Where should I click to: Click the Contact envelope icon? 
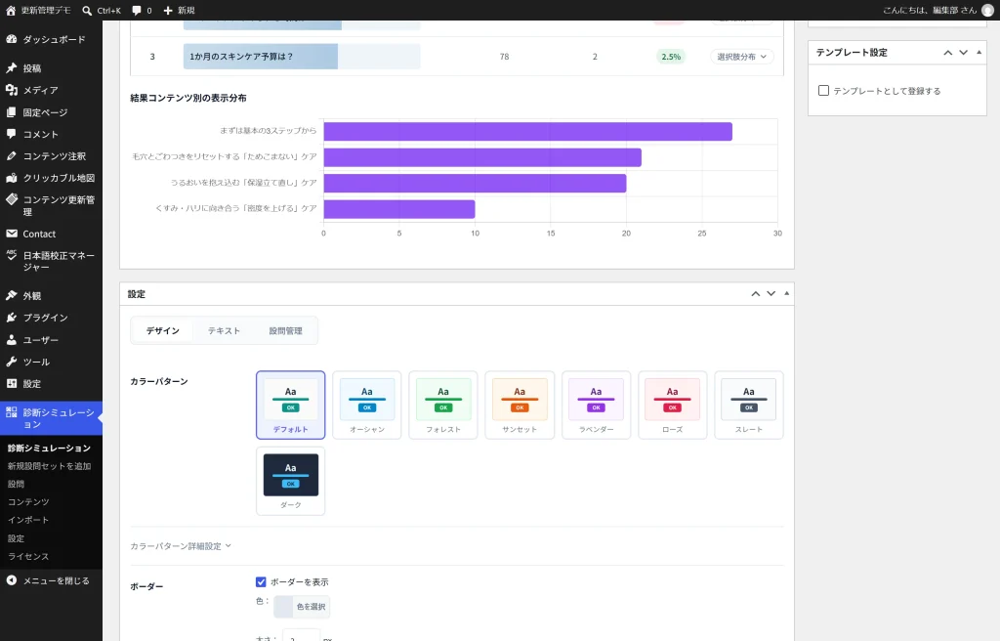click(x=12, y=234)
